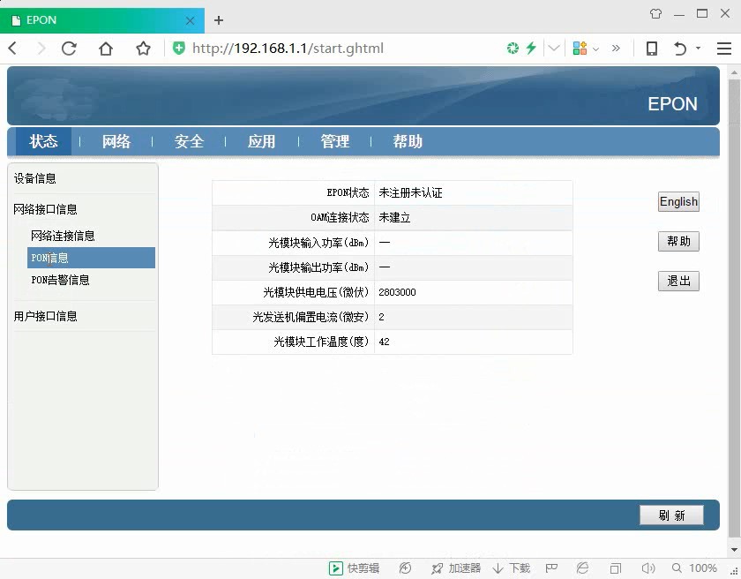Open the address bar dropdown chevron
741x579 pixels.
(554, 49)
